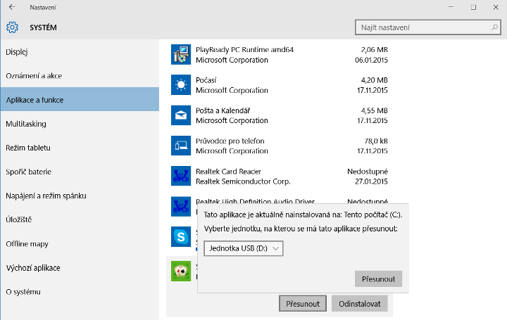The height and width of the screenshot is (320, 507).
Task: Select the Počasí app name
Action: (x=206, y=80)
